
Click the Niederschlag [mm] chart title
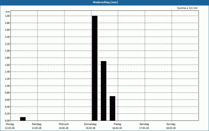(x=105, y=2)
